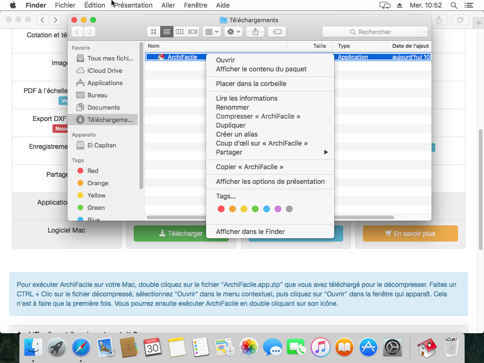Open the arrange items dropdown
The width and height of the screenshot is (484, 363).
pos(211,32)
